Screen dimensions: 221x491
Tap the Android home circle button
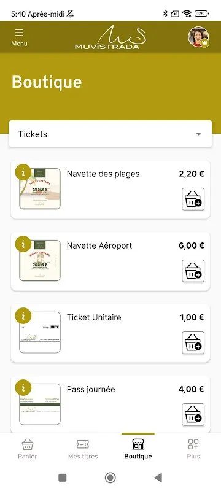click(110, 477)
